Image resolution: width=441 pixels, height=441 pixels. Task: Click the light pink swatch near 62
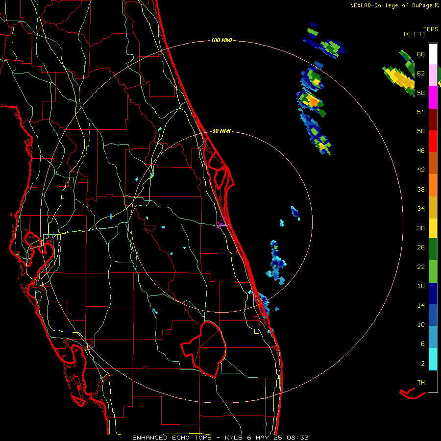(433, 75)
